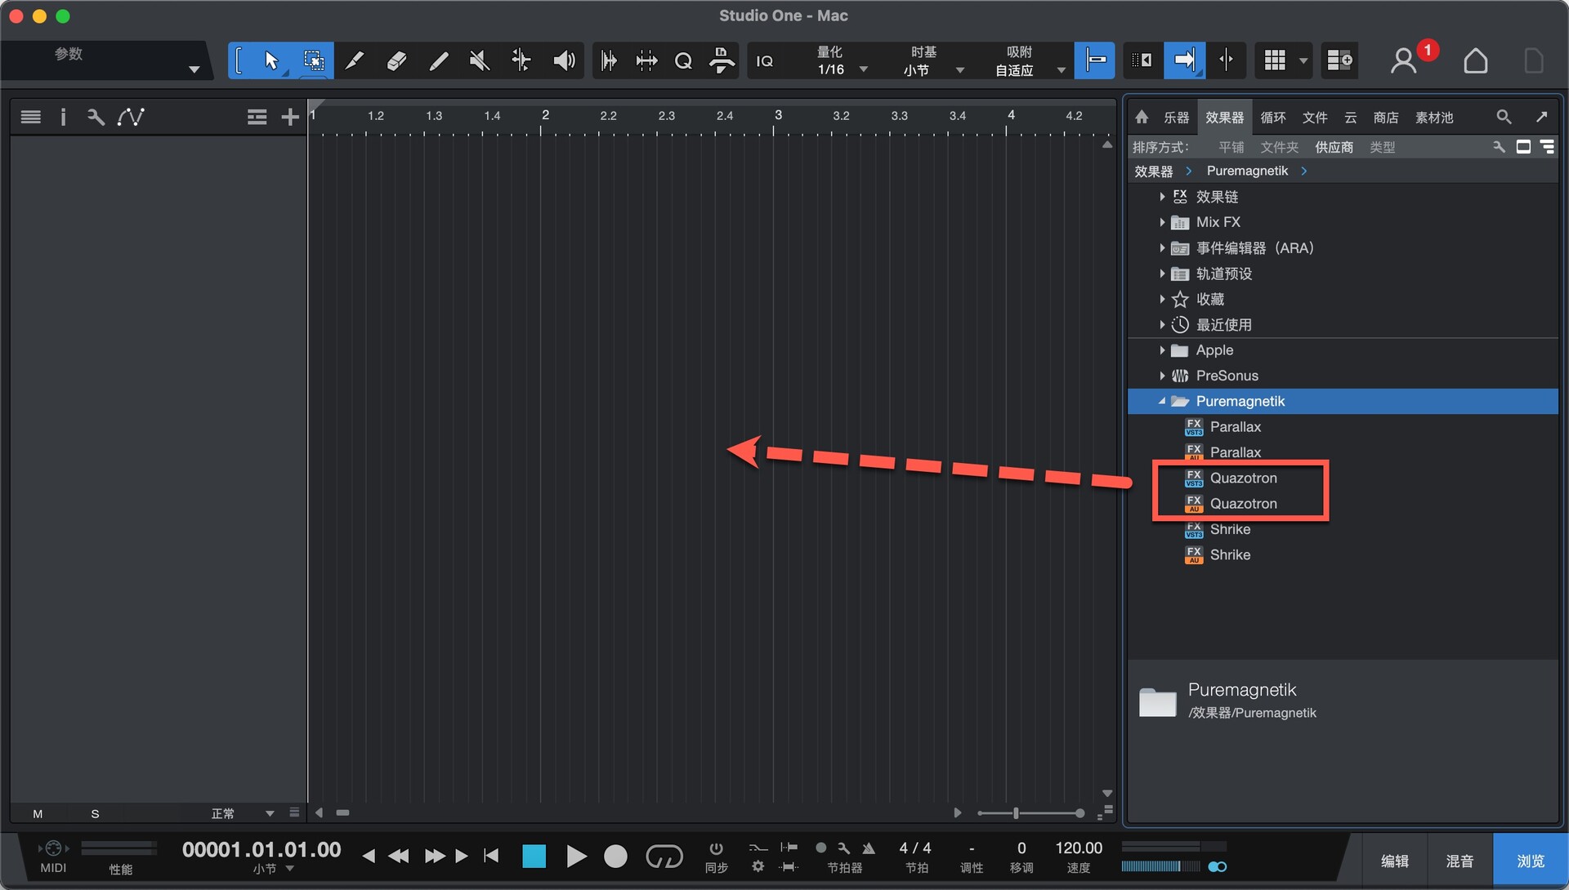Click the performance meter bar

pos(119,848)
